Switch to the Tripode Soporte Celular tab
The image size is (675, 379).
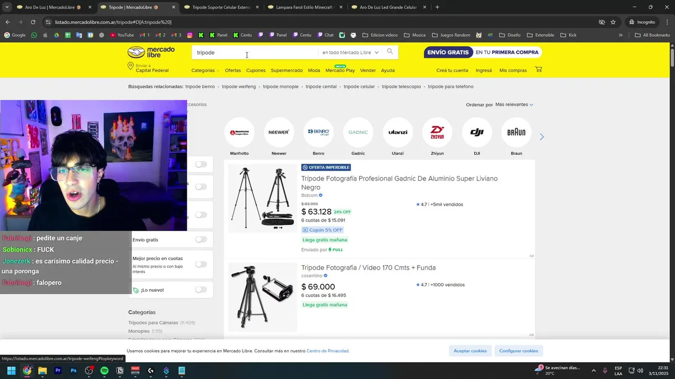pyautogui.click(x=221, y=7)
